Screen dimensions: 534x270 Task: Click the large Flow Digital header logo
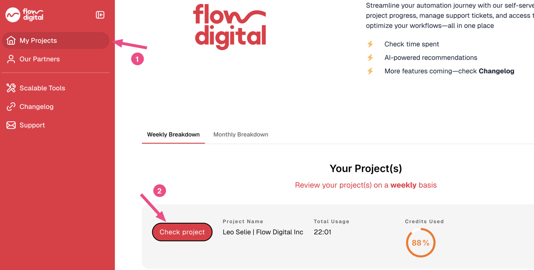230,27
